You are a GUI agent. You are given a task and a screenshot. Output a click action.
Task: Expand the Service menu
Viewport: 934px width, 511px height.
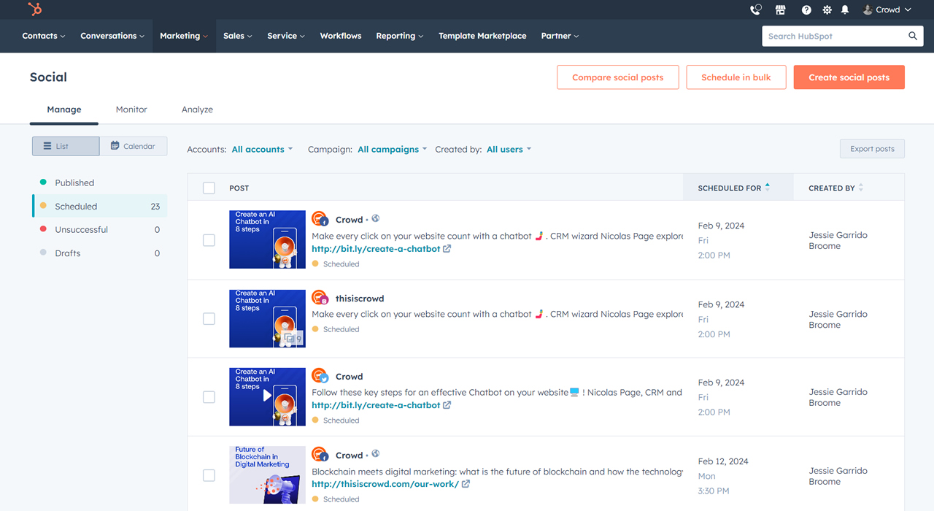(x=286, y=36)
